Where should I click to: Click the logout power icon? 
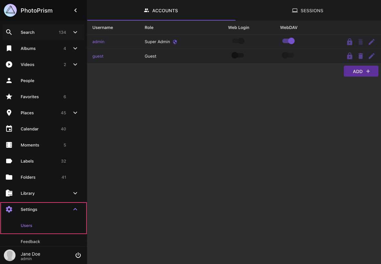tap(78, 255)
